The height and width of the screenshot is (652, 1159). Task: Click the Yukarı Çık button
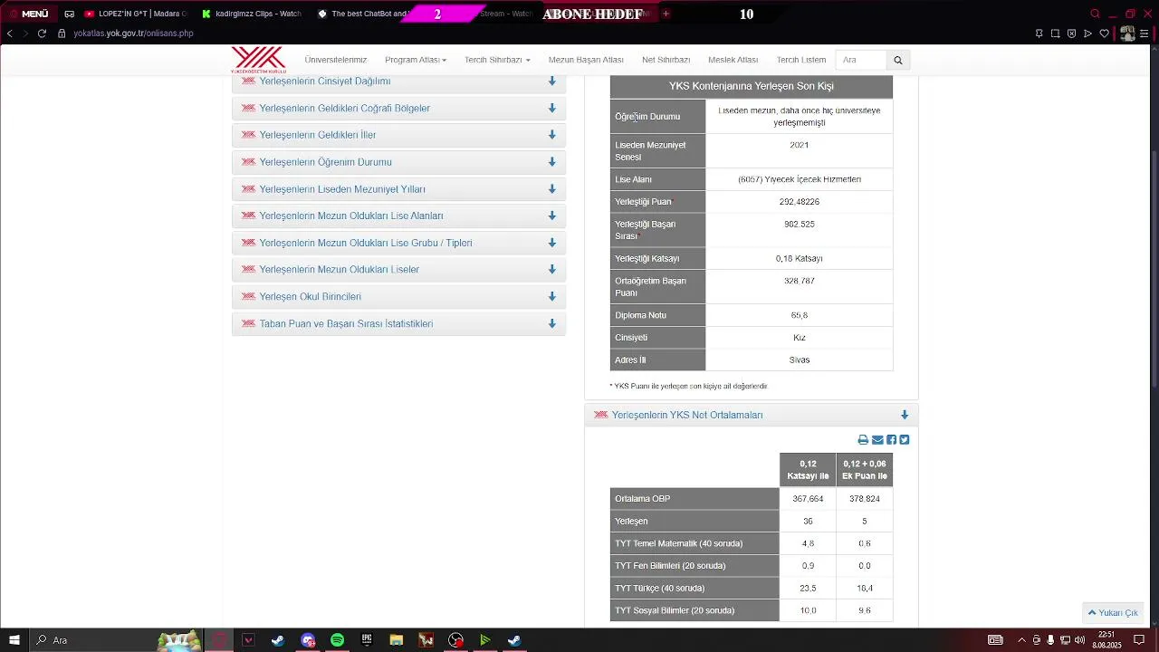[x=1113, y=613]
